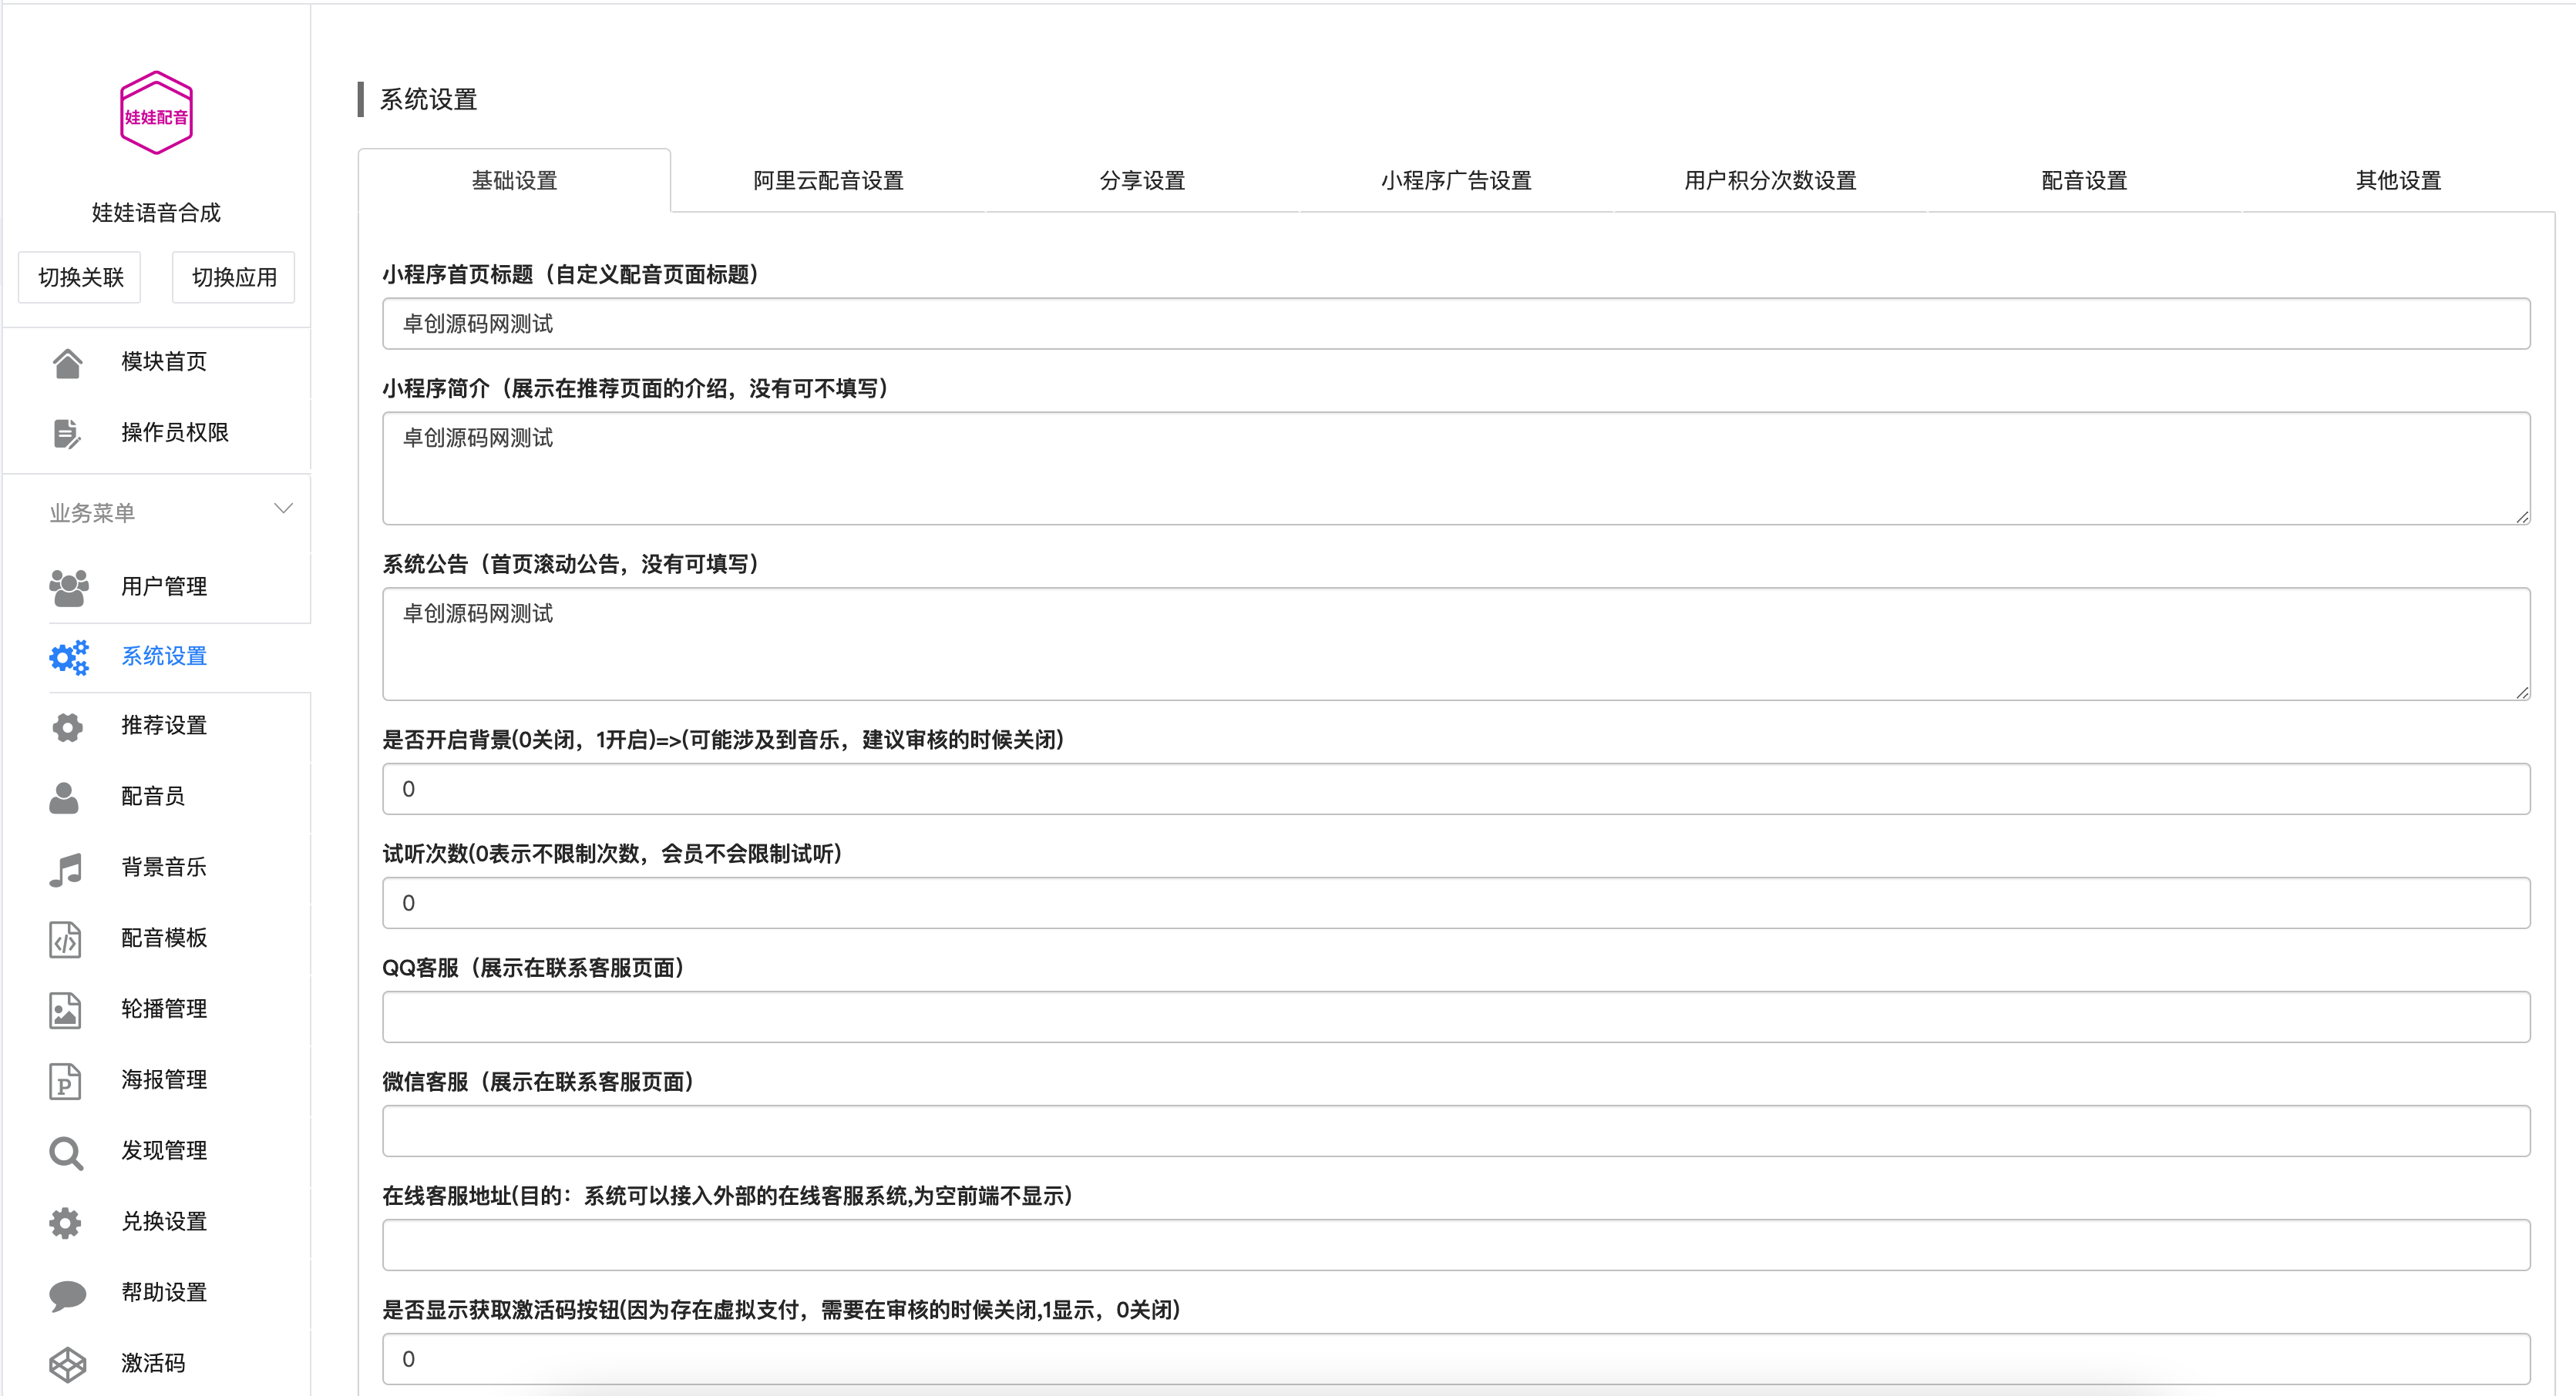Click the empty 微信客服 input field
The width and height of the screenshot is (2576, 1396).
(x=1456, y=1131)
